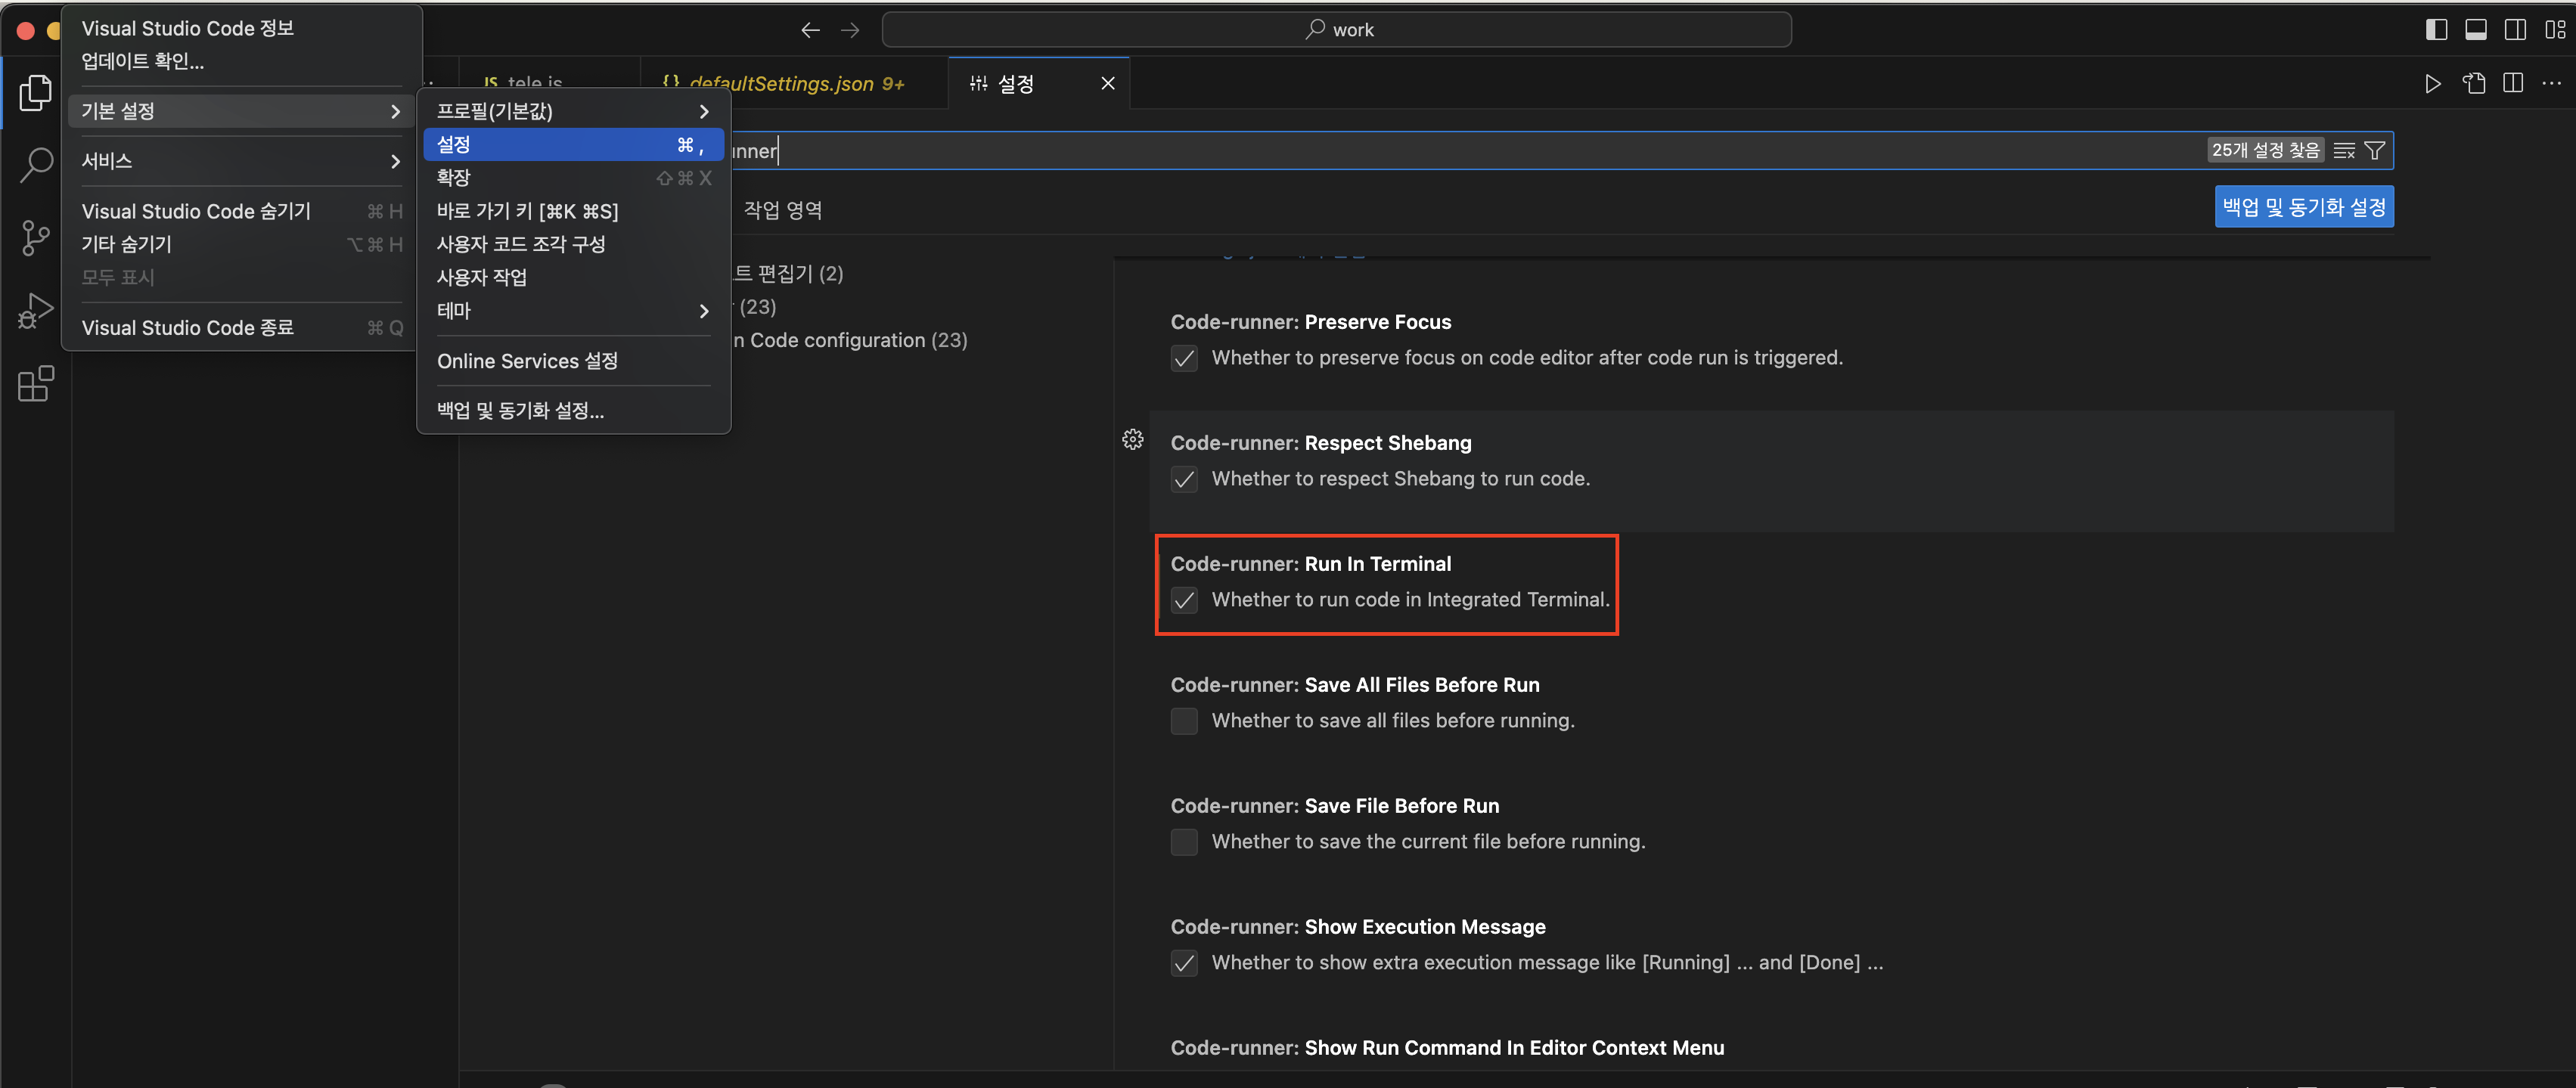Select Code configuration (23) tree item

click(850, 341)
